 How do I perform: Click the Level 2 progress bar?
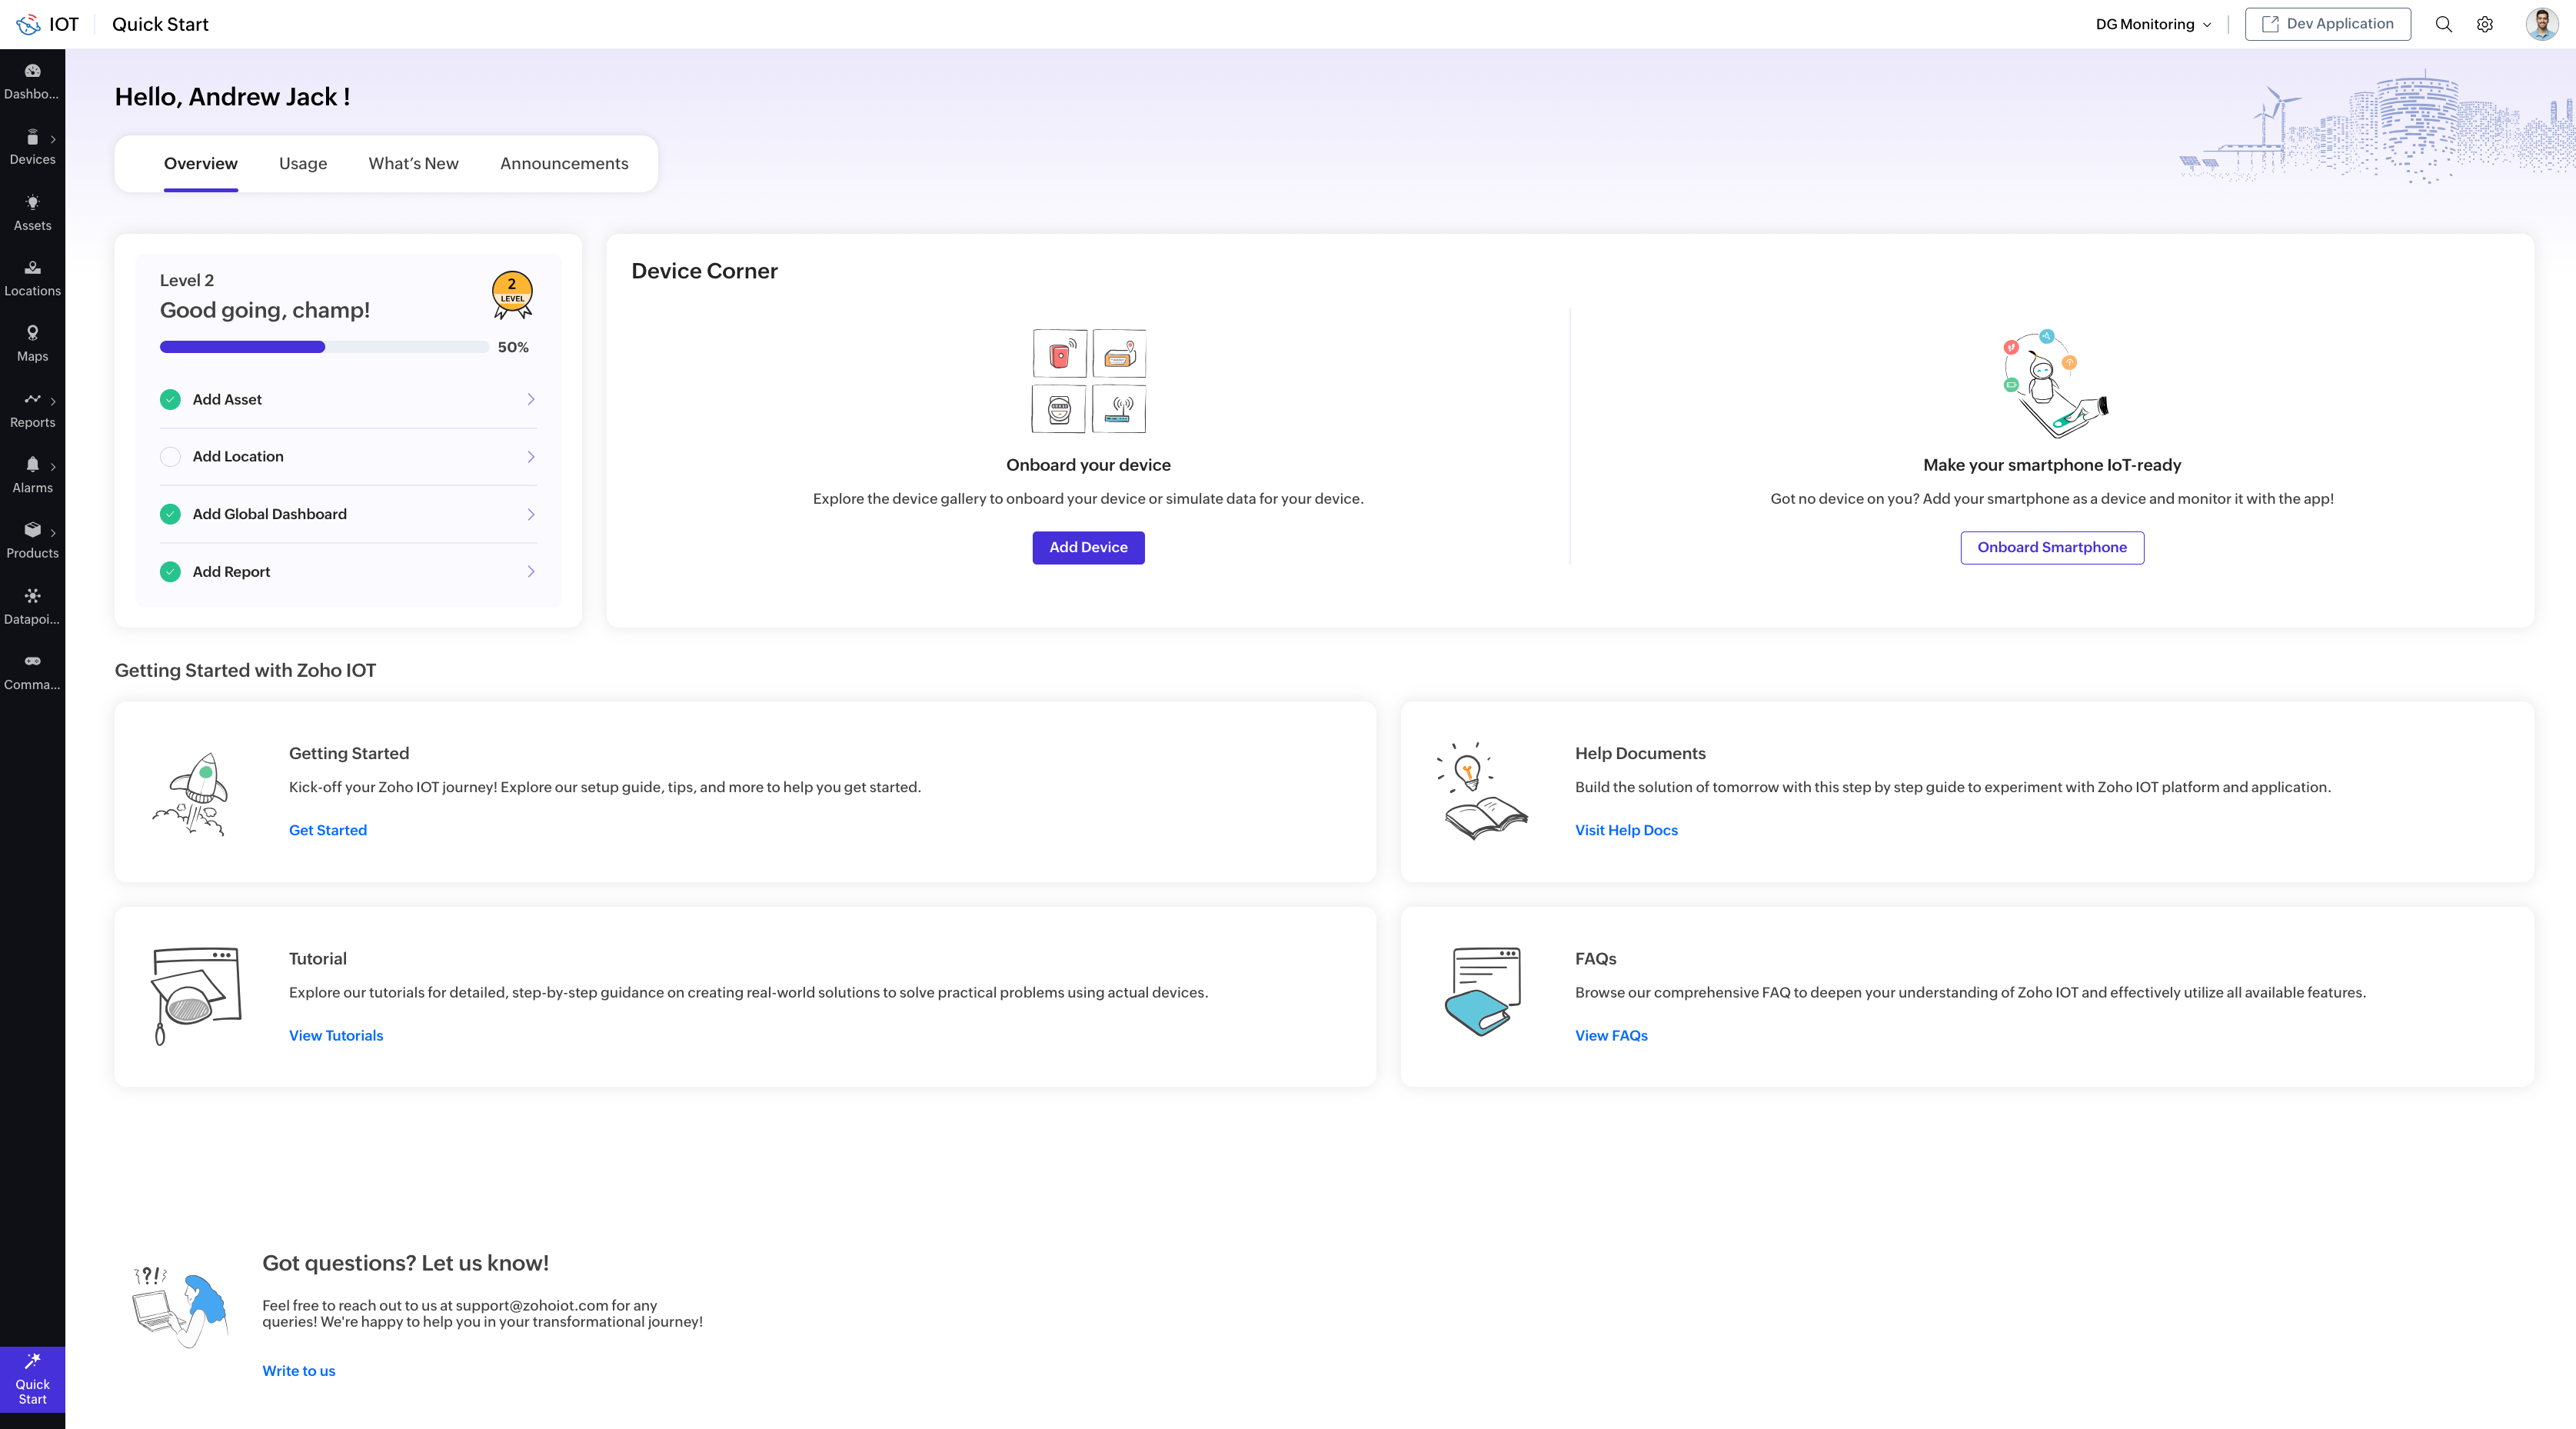[x=324, y=347]
